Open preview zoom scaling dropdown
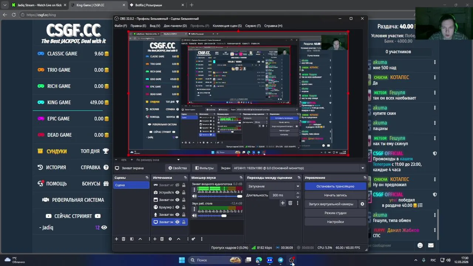Image resolution: width=473 pixels, height=266 pixels. pos(178,160)
